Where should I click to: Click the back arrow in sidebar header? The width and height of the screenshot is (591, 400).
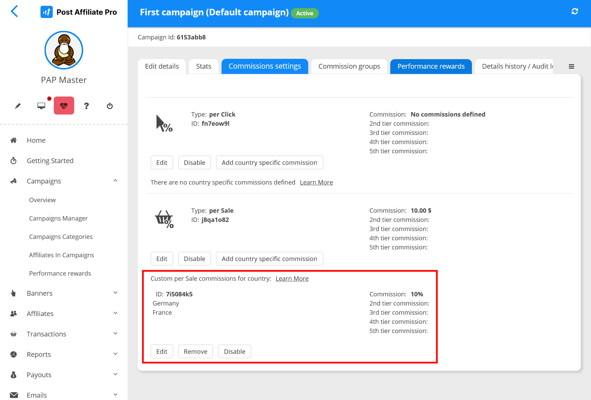14,11
